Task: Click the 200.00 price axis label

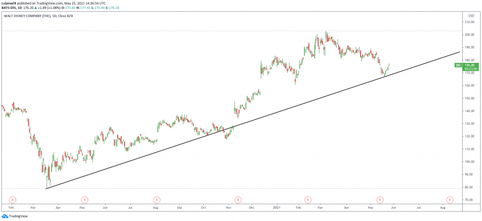Action: 469,35
